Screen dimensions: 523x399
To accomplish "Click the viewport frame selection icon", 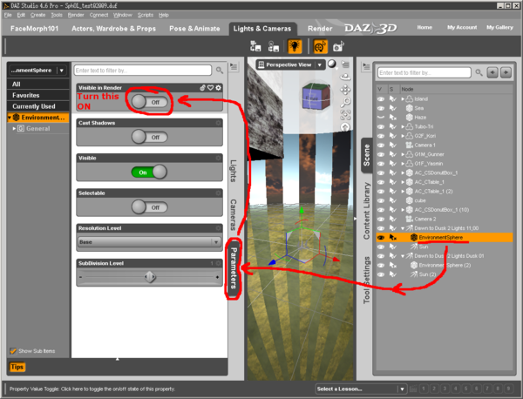I will (345, 115).
